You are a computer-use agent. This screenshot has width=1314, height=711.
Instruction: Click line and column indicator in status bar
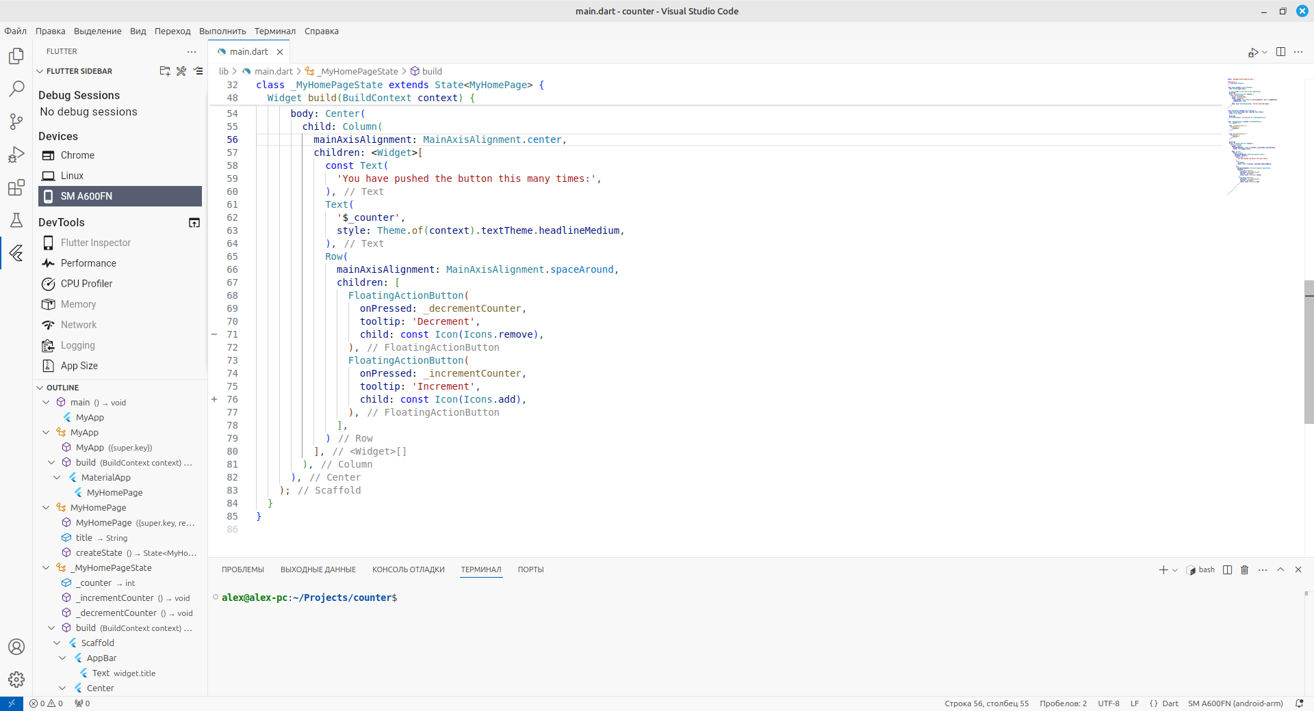(x=986, y=703)
